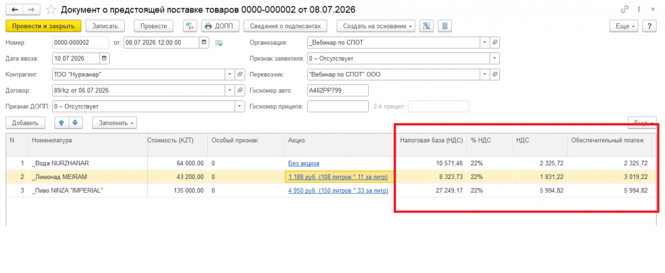Open the Создать на основании menu
This screenshot has height=273, width=665.
coord(377,26)
